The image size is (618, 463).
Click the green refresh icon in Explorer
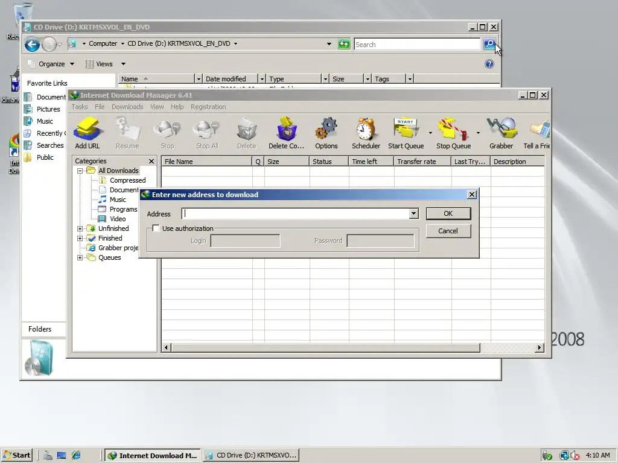click(344, 44)
